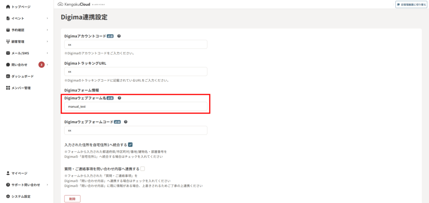
Task: Expand the イベント submenu chevron
Action: tap(47, 18)
